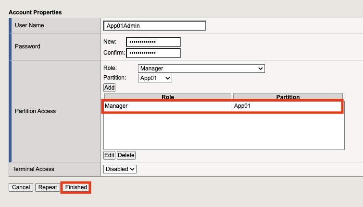Open the Role dropdown showing Manager

(x=201, y=69)
